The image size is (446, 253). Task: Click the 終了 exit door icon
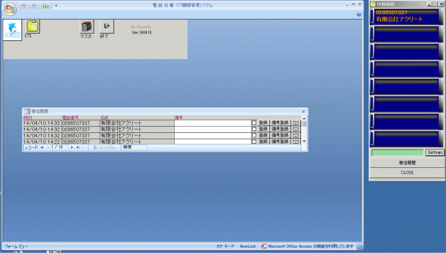pos(106,27)
